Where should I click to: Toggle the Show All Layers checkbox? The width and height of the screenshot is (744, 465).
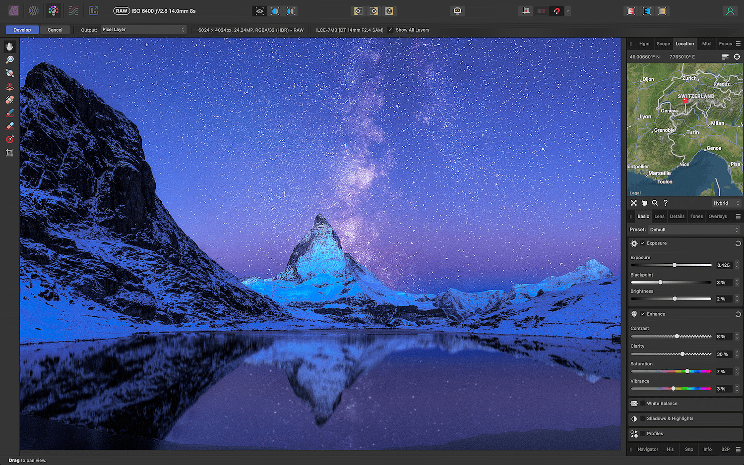coord(390,30)
